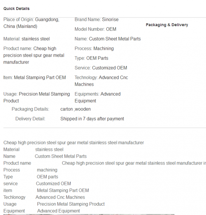This screenshot has height=215, width=206.
Task: Click Technology Advanced Cnc Machines detail
Action: 101,81
